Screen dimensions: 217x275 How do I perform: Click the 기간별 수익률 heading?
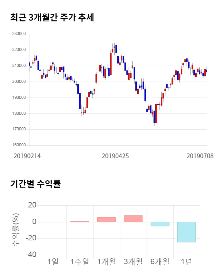click(x=35, y=184)
